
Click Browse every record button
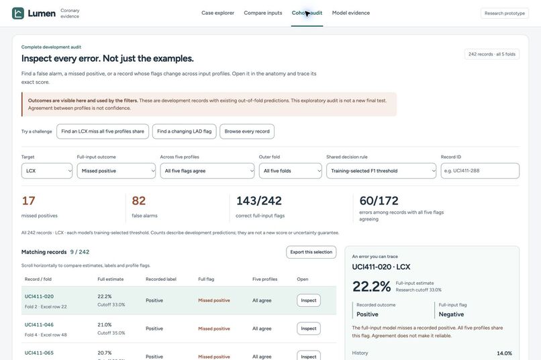coord(247,131)
